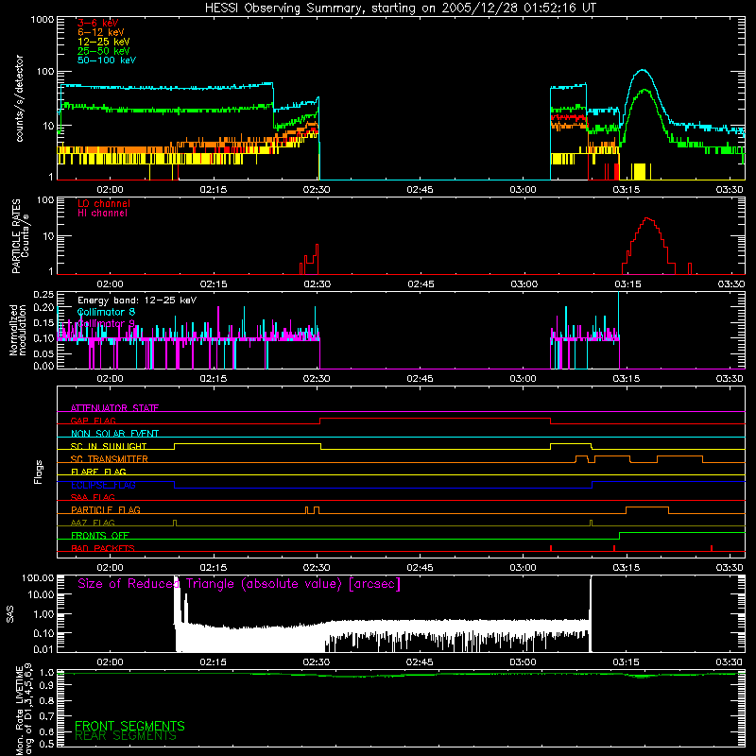Select the 25-50 keV legend label
This screenshot has height=756, width=756.
[x=103, y=51]
